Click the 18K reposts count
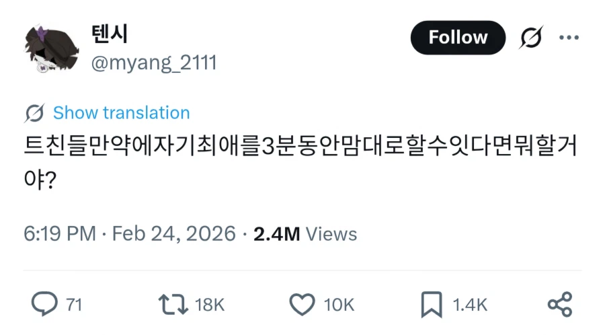Screen dimensions: 605x335 click(x=209, y=305)
